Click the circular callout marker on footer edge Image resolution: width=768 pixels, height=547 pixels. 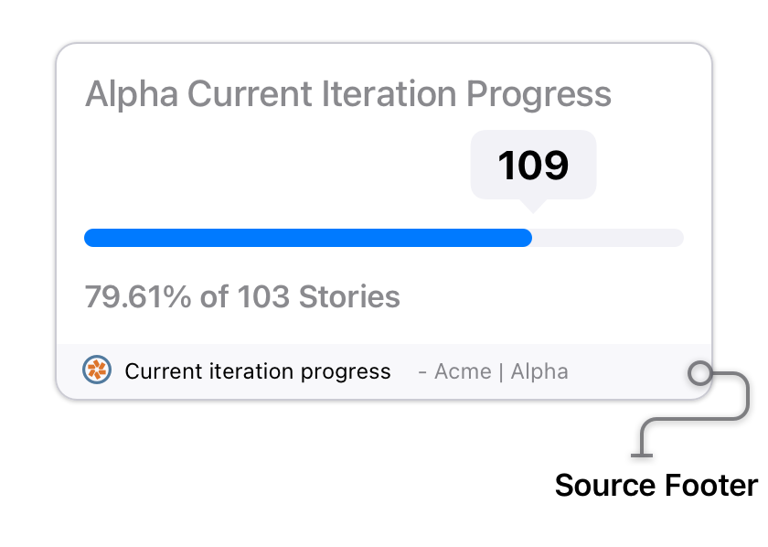[x=700, y=373]
